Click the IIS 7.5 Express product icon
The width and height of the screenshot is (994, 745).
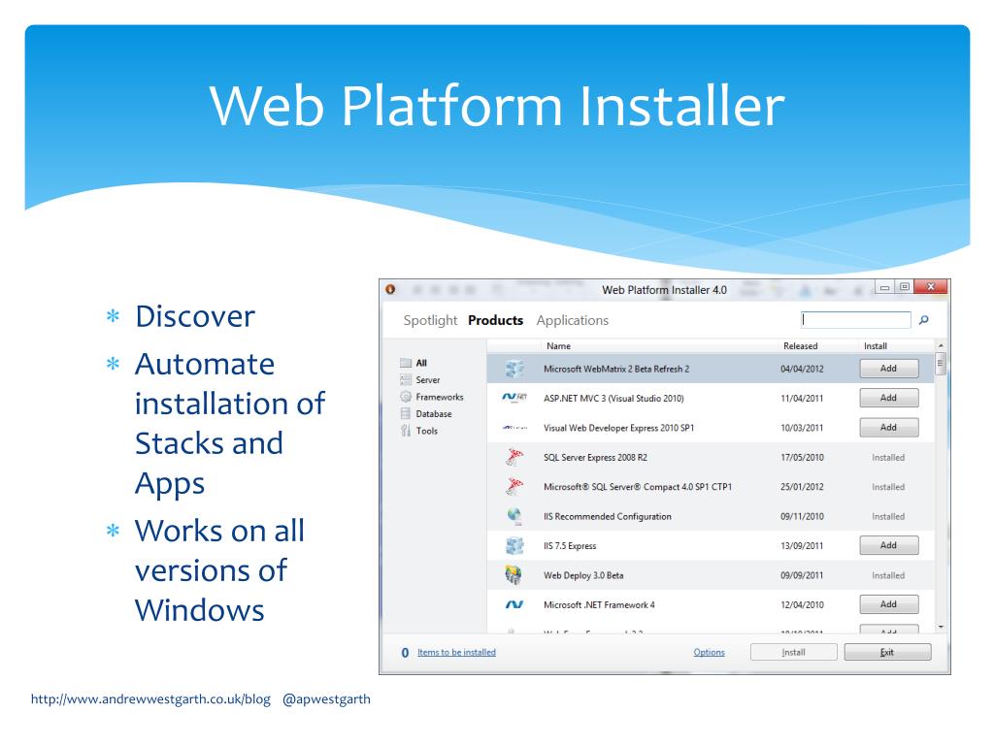pyautogui.click(x=514, y=545)
